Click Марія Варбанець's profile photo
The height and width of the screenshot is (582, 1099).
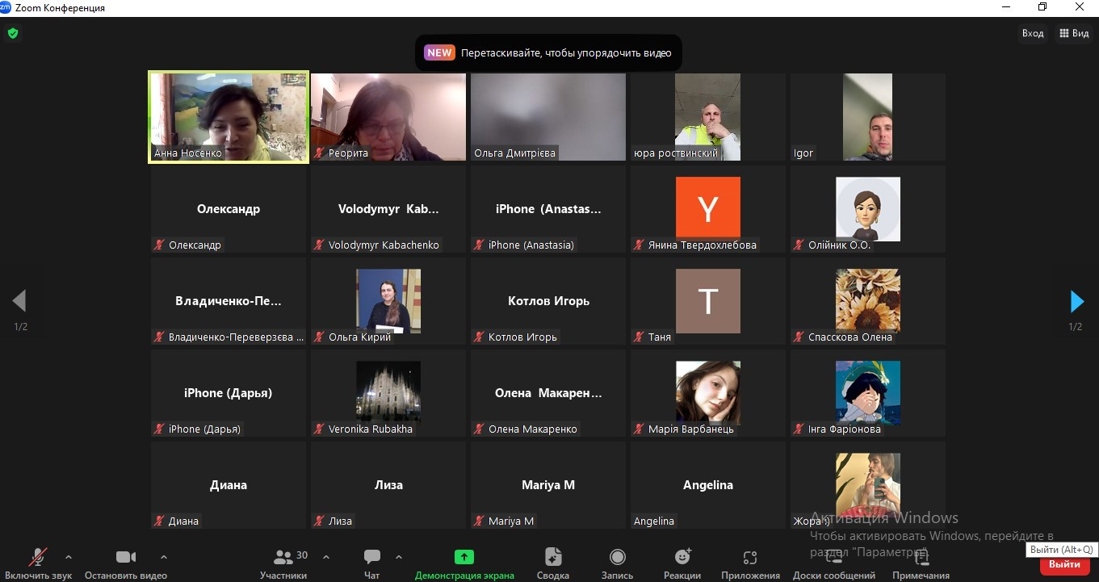coord(708,393)
